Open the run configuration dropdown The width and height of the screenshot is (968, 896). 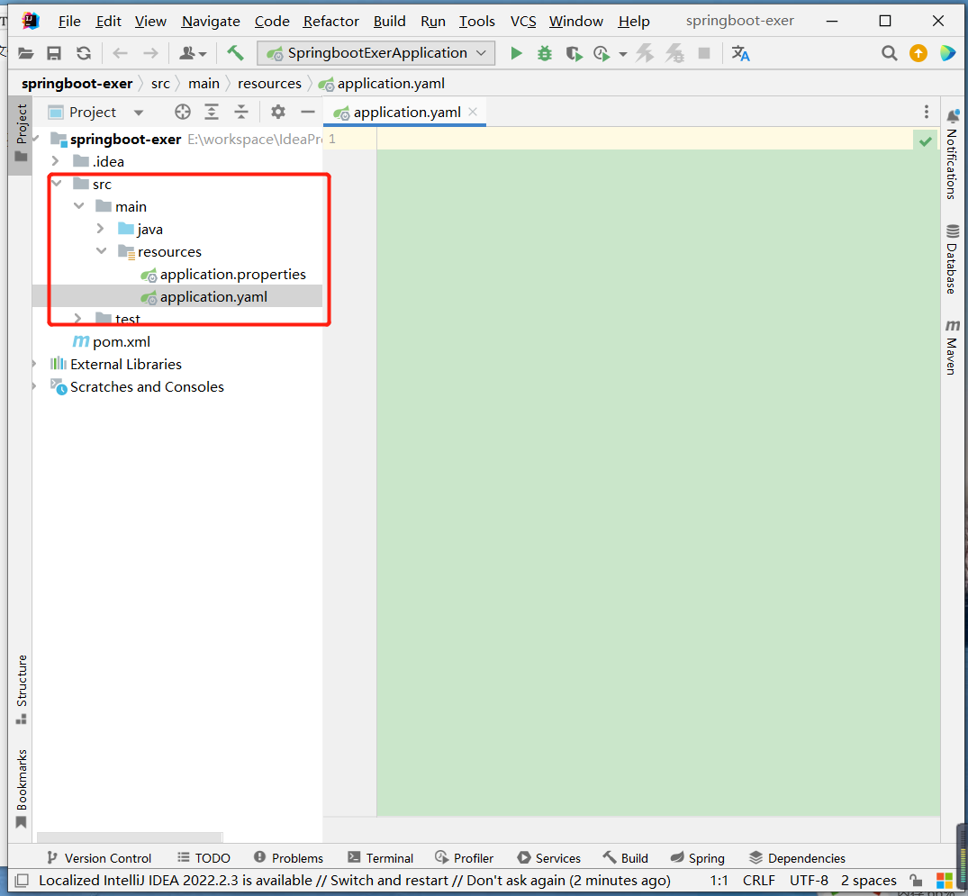[376, 53]
